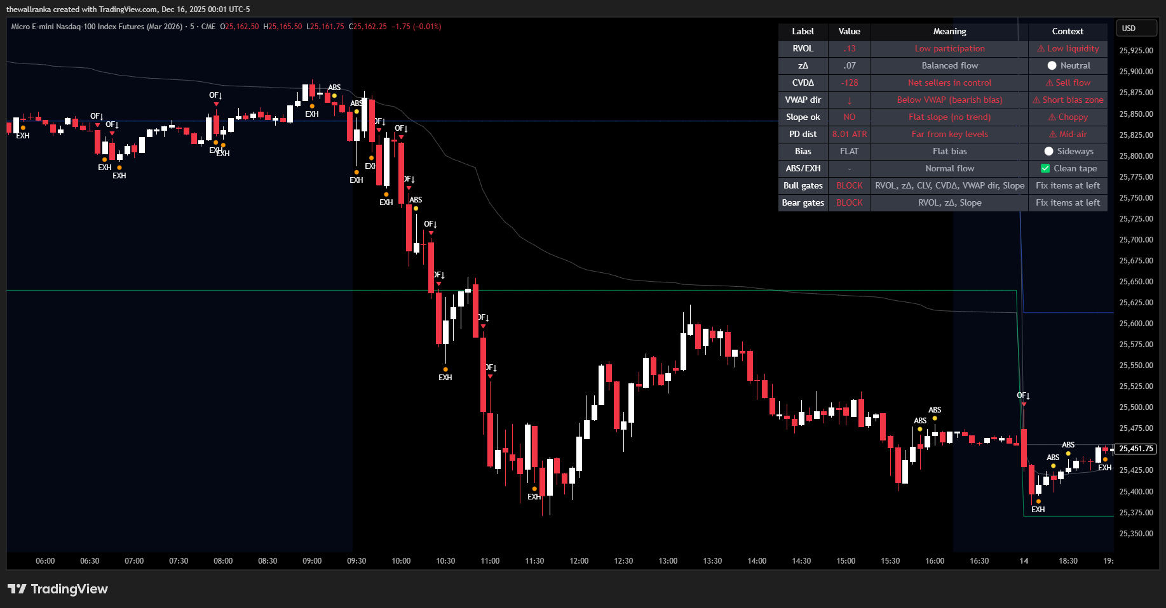
Task: Click the Context column header
Action: tap(1068, 31)
